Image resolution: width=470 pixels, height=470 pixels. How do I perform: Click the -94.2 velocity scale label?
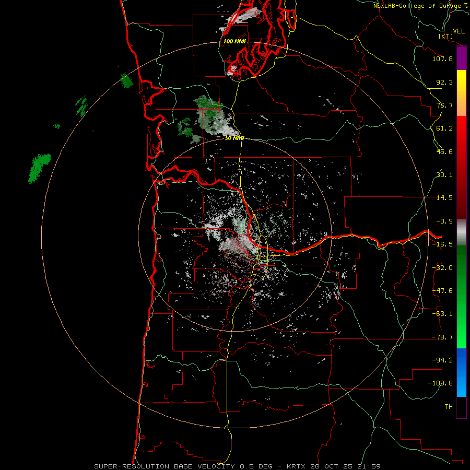click(442, 360)
